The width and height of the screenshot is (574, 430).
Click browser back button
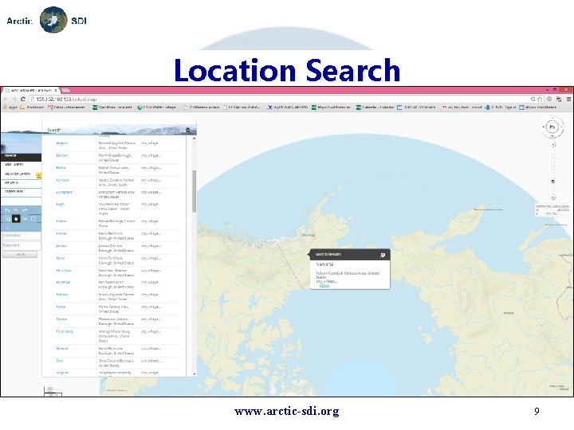pyautogui.click(x=5, y=99)
